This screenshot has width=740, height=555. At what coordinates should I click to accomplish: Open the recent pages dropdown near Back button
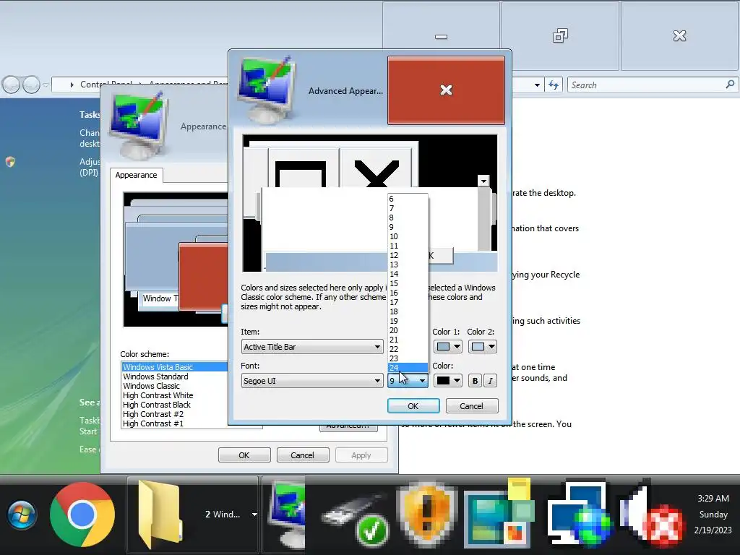coord(46,85)
